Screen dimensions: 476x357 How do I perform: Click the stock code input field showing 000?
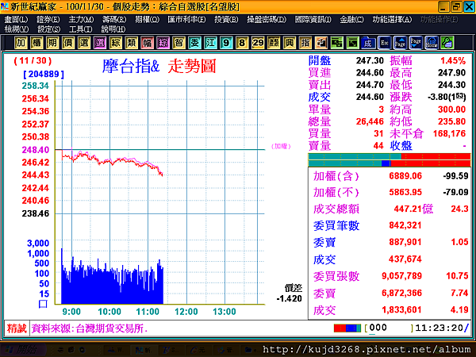coord(390,328)
